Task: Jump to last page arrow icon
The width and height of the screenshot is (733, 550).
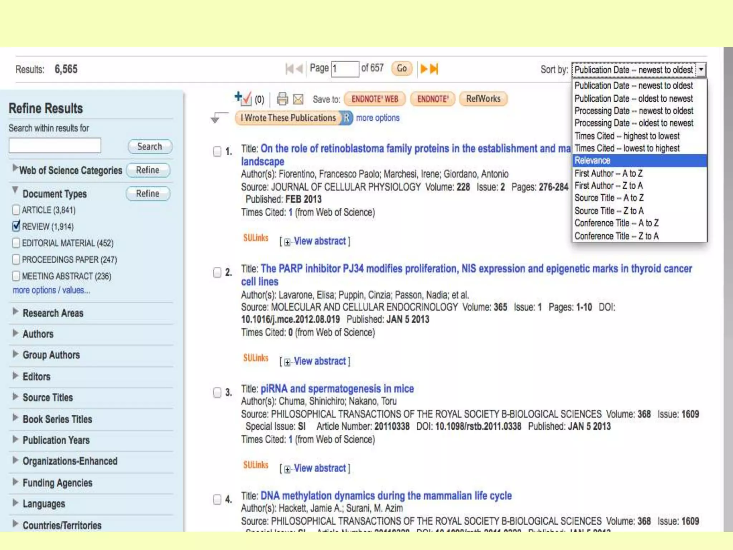Action: pos(434,68)
